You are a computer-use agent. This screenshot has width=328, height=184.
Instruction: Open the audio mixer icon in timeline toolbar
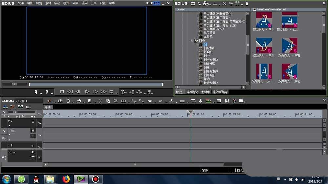click(227, 101)
